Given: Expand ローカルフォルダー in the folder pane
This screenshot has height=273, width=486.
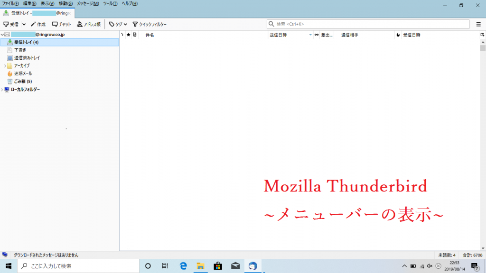Looking at the screenshot, I should click(3, 89).
